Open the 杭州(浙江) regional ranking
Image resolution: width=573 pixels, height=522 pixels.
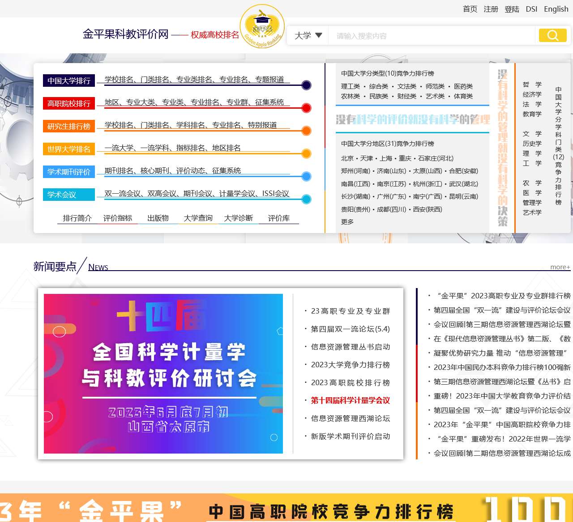tap(428, 184)
